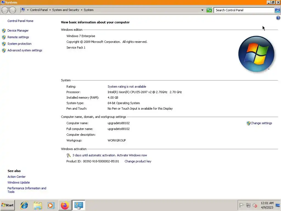
Task: Click the muted volume tray icon
Action: click(x=255, y=205)
